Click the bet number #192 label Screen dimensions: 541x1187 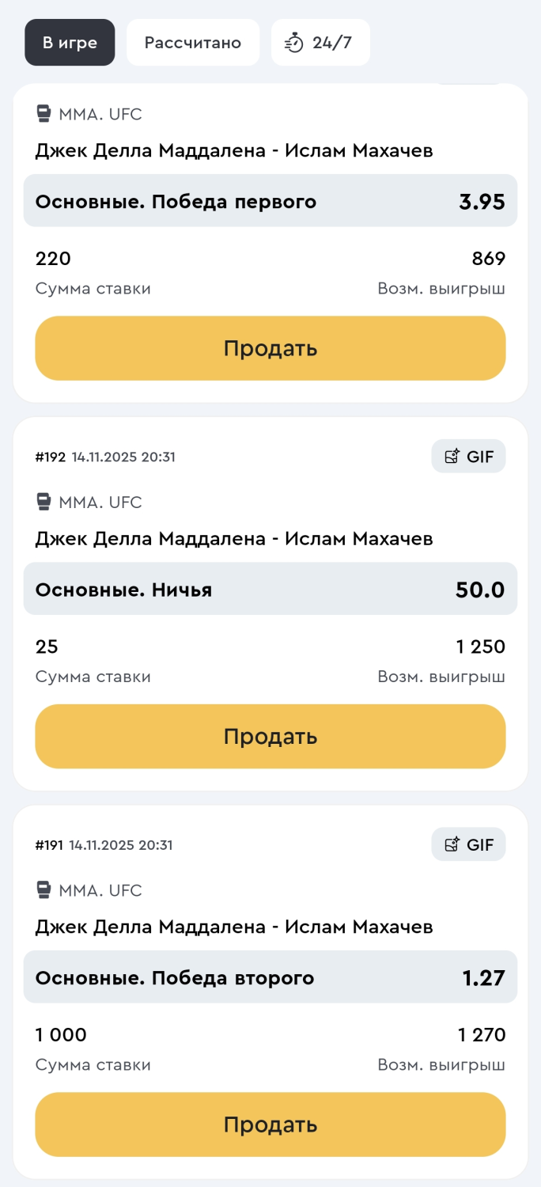tap(51, 457)
